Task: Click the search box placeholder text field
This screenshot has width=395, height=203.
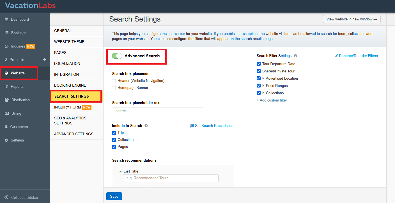Action: pyautogui.click(x=157, y=111)
